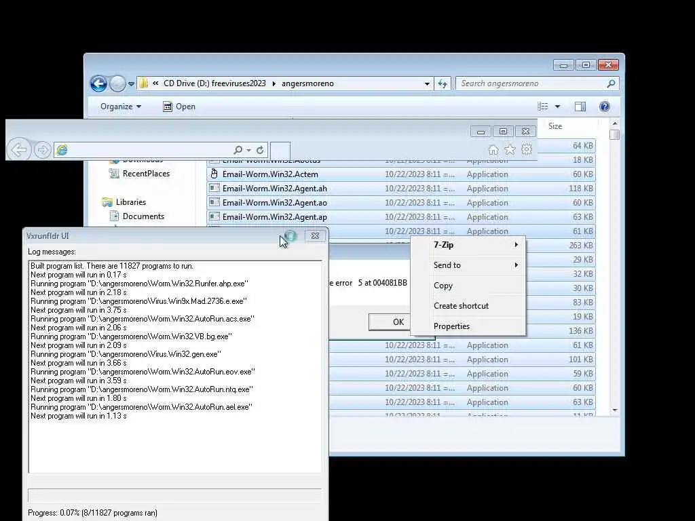Close the Internet Explorer window
The height and width of the screenshot is (521, 695).
526,132
